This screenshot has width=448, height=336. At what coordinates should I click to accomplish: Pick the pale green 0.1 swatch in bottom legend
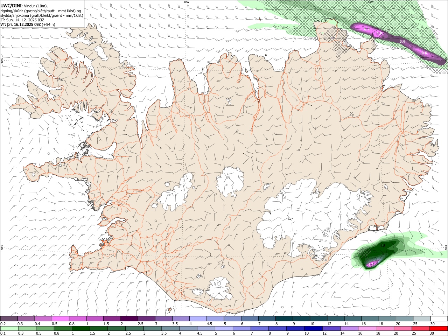tap(9, 329)
